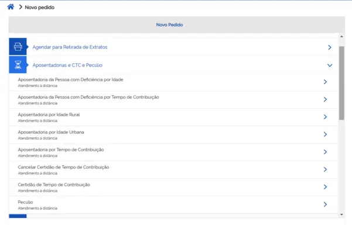Click the vertical scrollbar thumb
Image resolution: width=352 pixels, height=225 pixels.
click(x=341, y=83)
